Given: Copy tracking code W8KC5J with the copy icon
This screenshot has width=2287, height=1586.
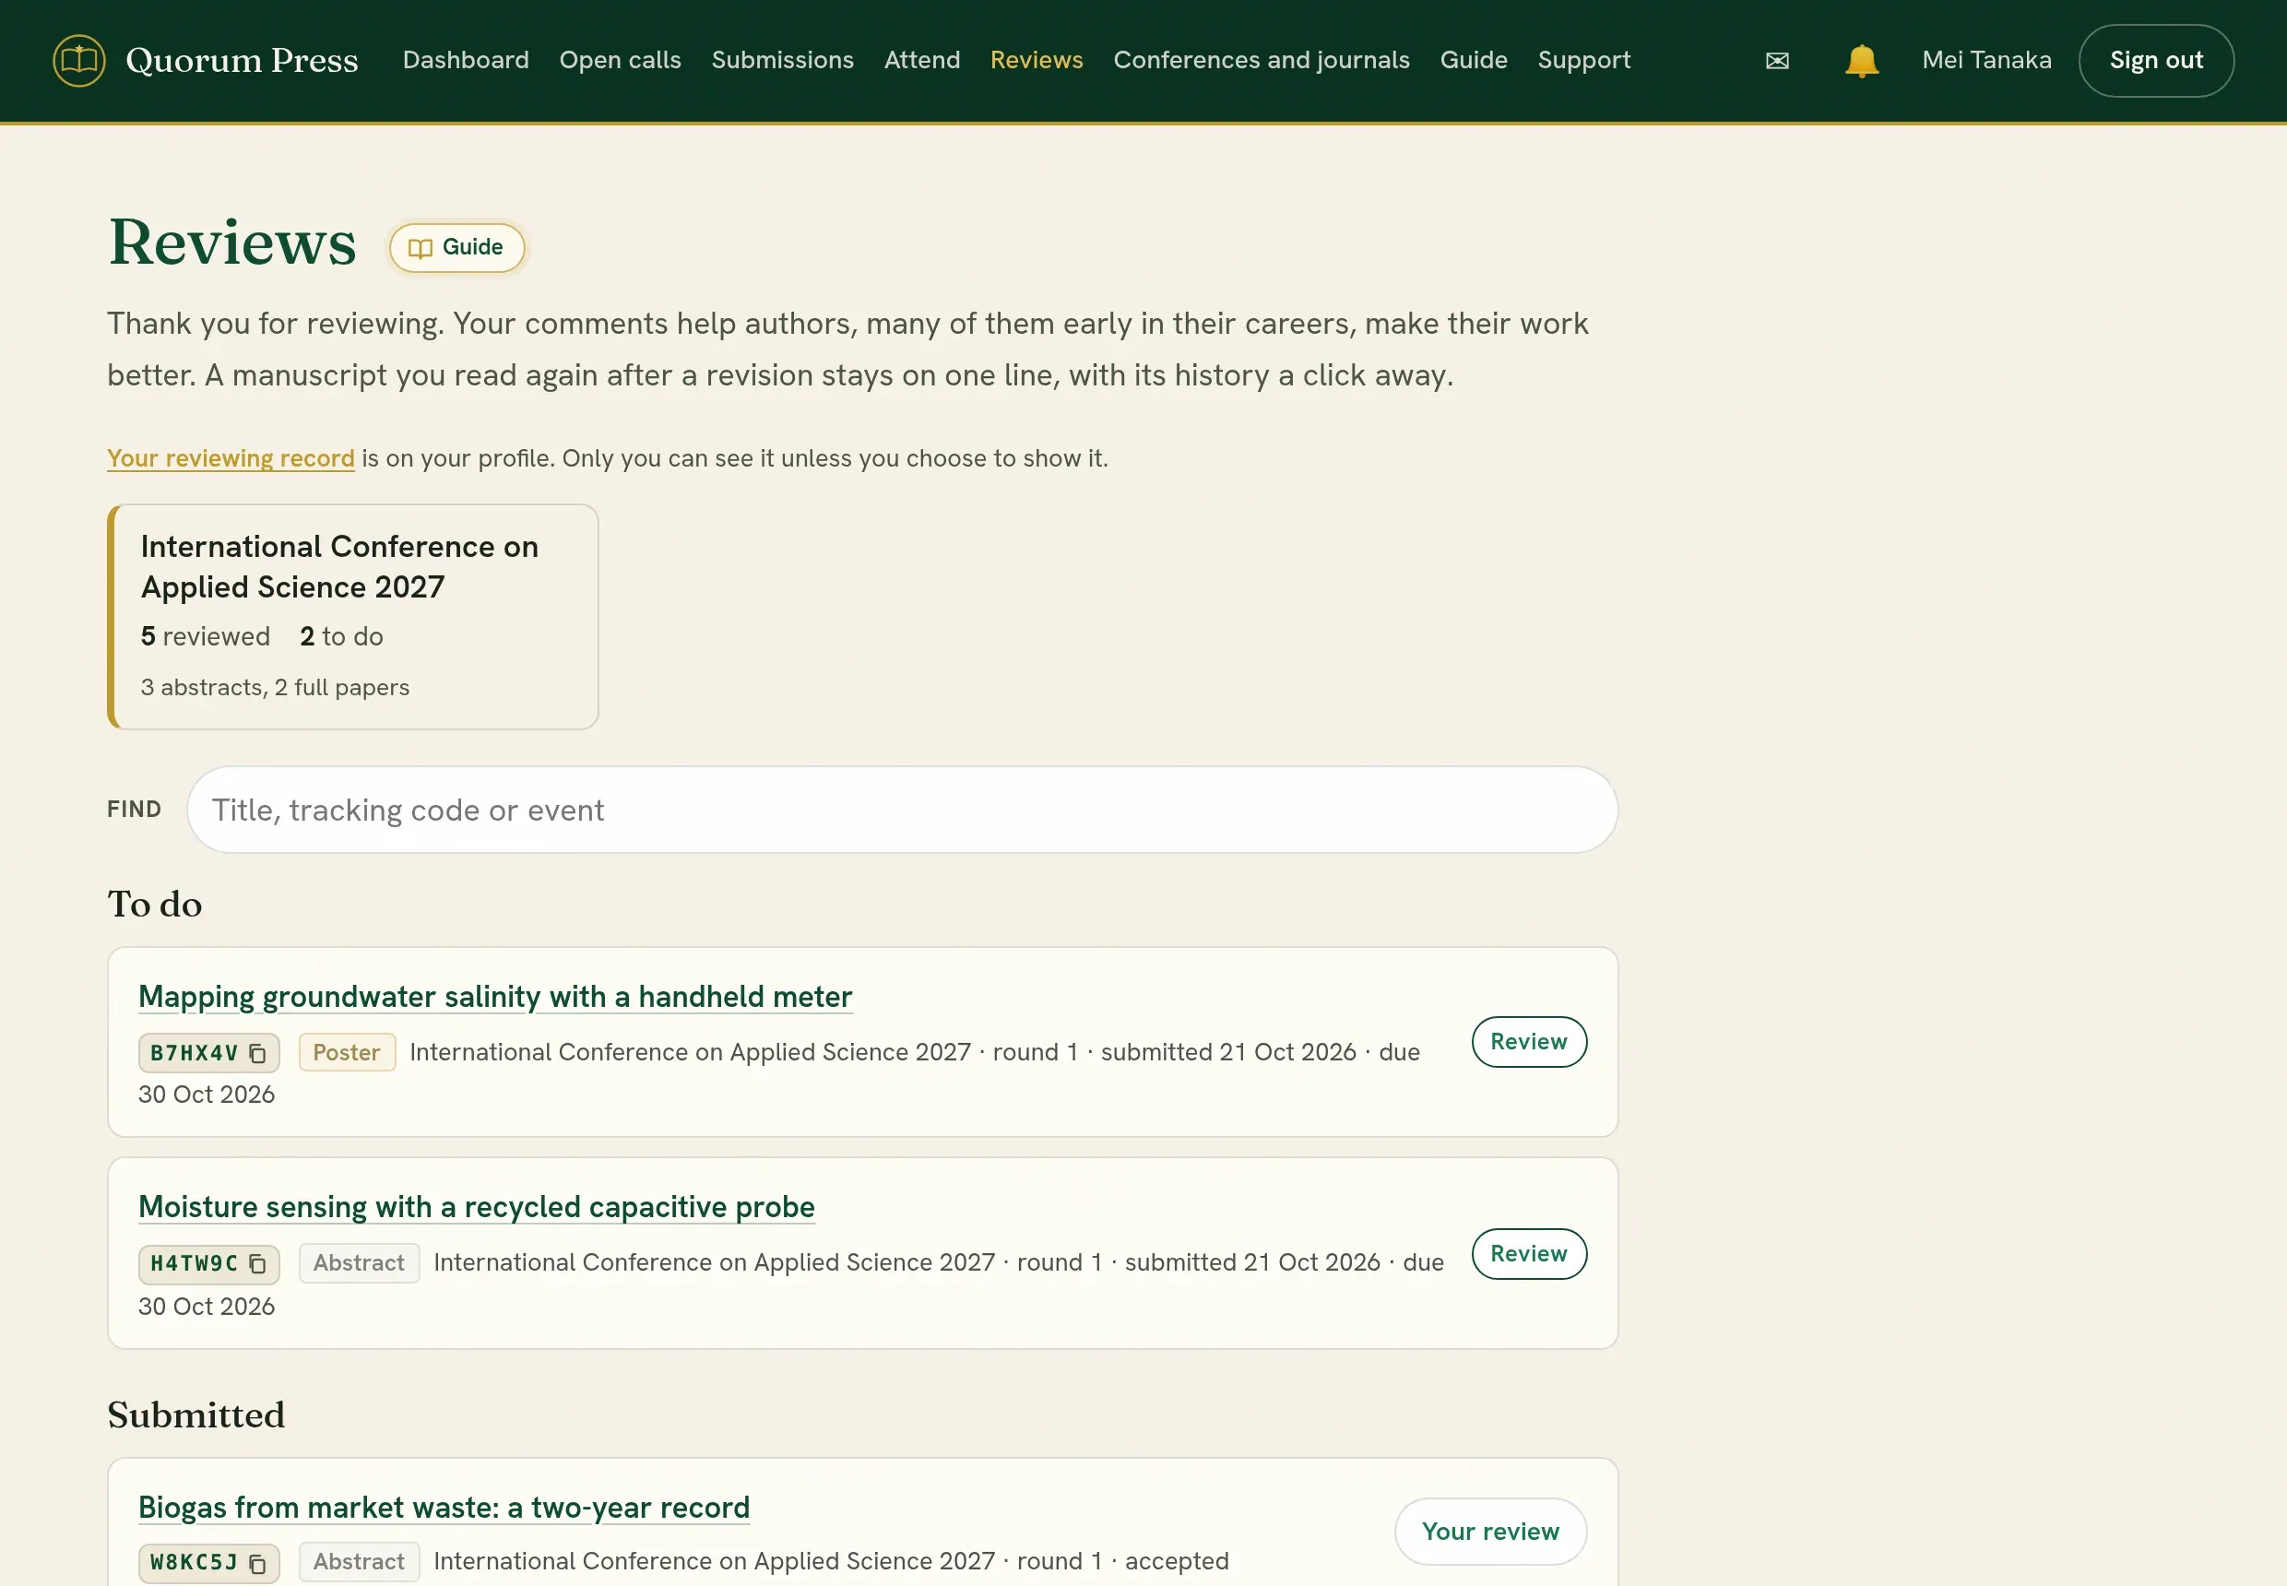Looking at the screenshot, I should 257,1564.
